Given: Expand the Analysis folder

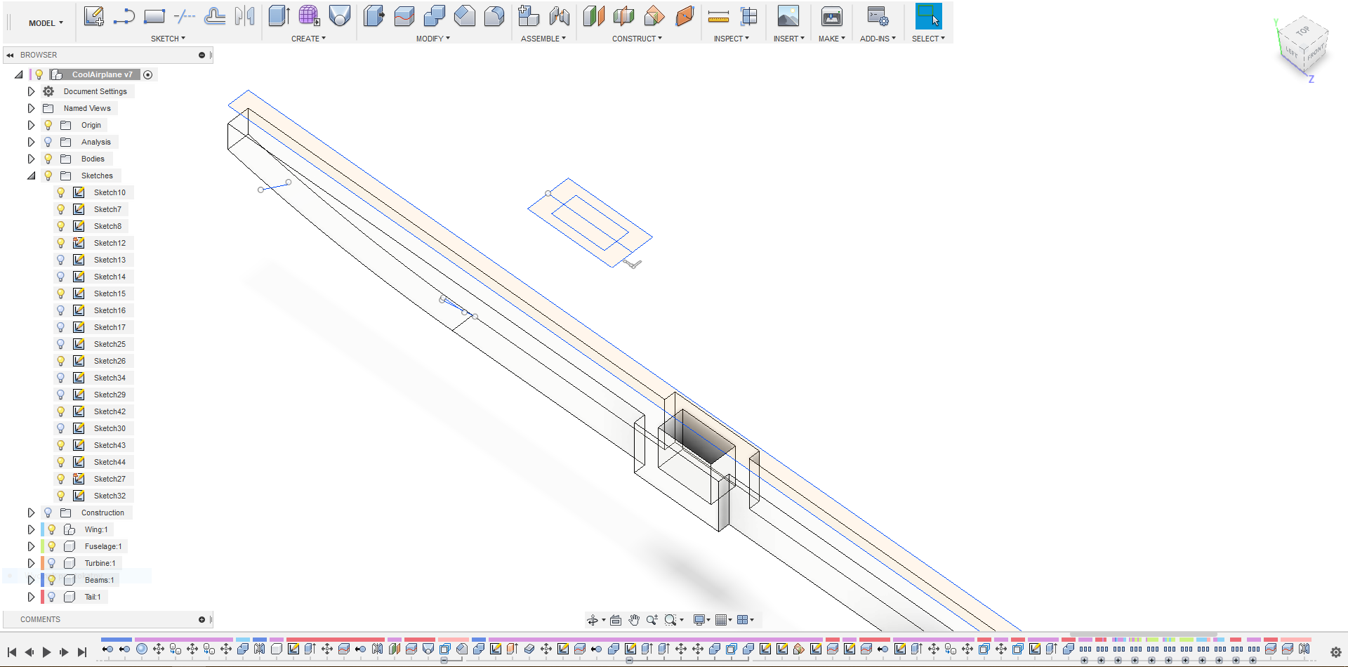Looking at the screenshot, I should click(x=31, y=142).
